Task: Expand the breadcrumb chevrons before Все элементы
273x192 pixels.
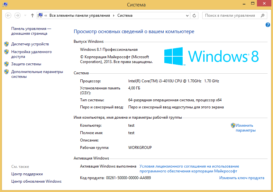Action: pyautogui.click(x=46, y=15)
